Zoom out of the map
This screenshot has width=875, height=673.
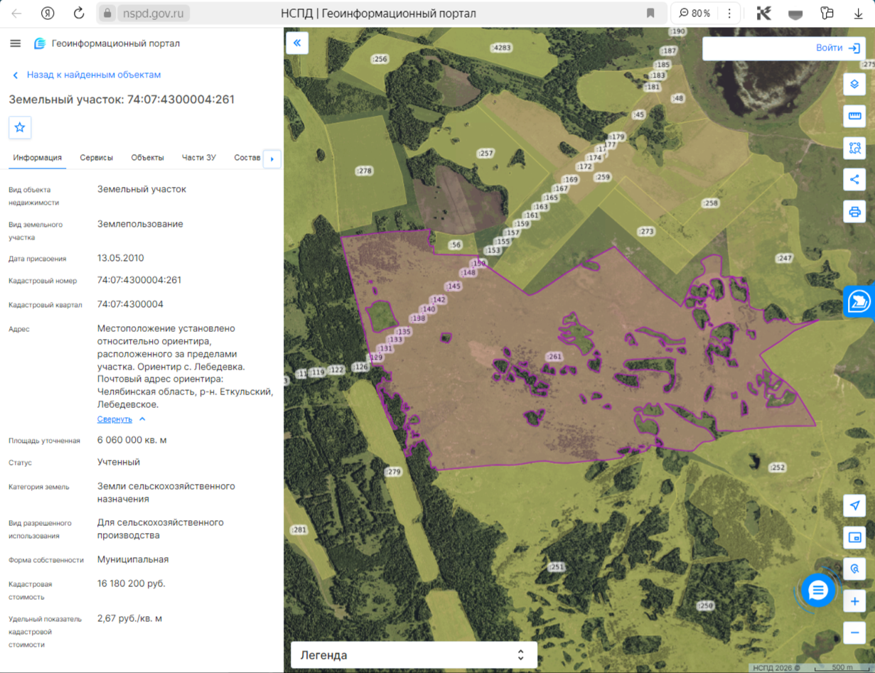(854, 632)
